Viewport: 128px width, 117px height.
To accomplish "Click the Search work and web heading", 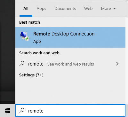I will click(x=39, y=53).
